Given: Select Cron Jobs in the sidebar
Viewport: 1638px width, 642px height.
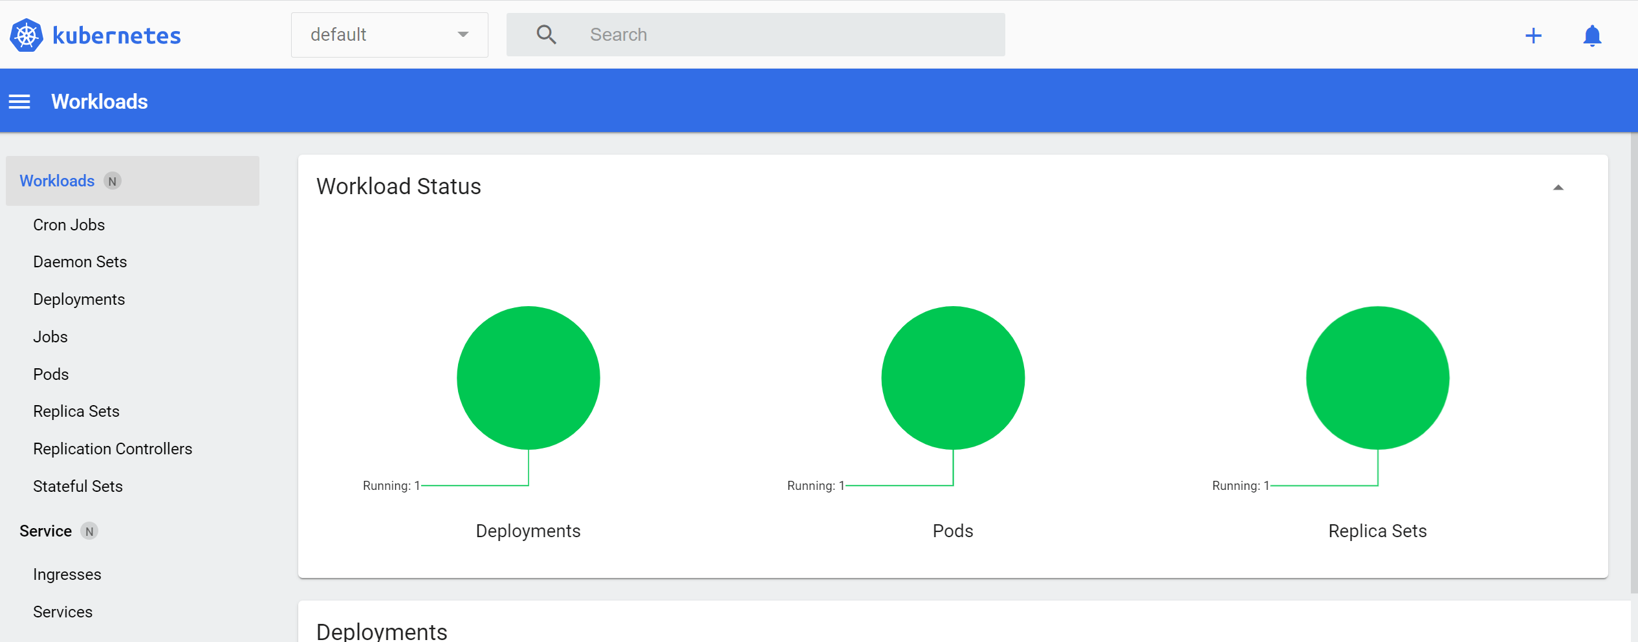Looking at the screenshot, I should tap(69, 225).
